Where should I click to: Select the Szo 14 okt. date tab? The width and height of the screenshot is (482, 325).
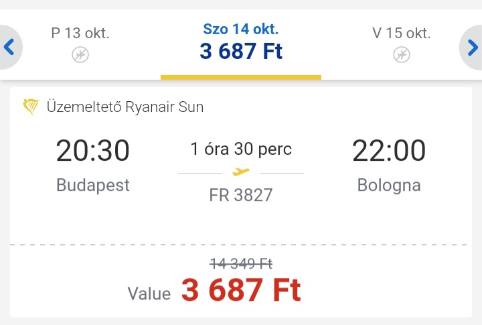point(241,44)
